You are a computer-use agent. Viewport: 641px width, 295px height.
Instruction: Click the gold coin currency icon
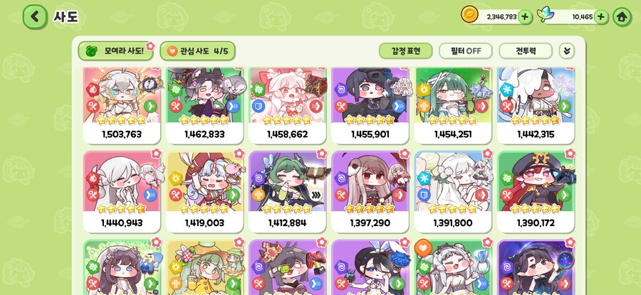(469, 14)
